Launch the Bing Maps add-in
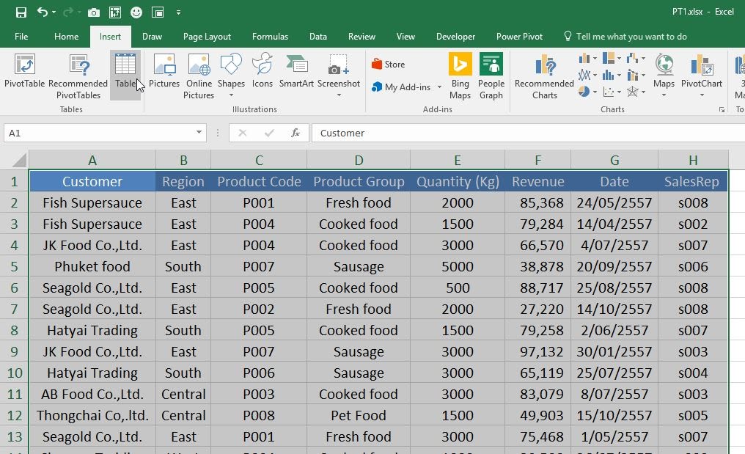This screenshot has height=454, width=745. click(x=460, y=76)
